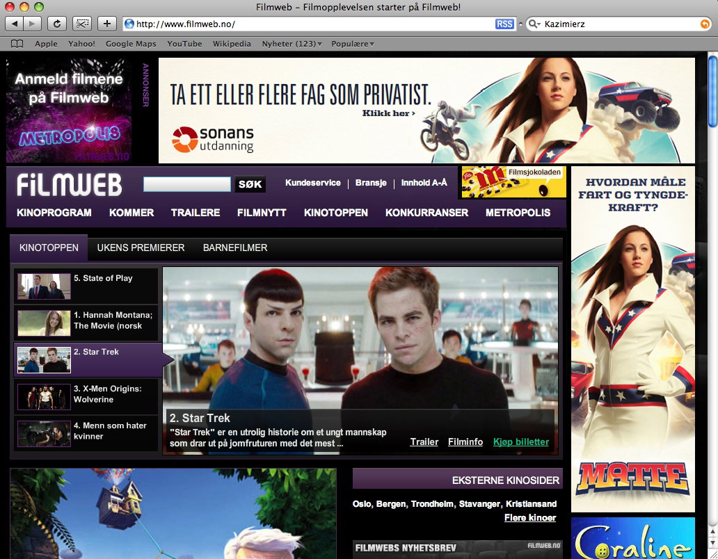This screenshot has height=559, width=718.
Task: Expand the Nyheter (123) bookmarks folder
Action: 292,44
